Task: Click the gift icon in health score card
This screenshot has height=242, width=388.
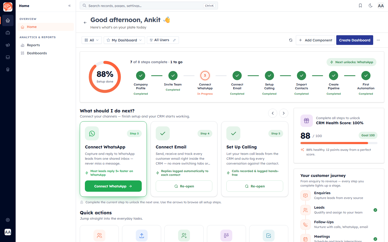Action: [307, 120]
